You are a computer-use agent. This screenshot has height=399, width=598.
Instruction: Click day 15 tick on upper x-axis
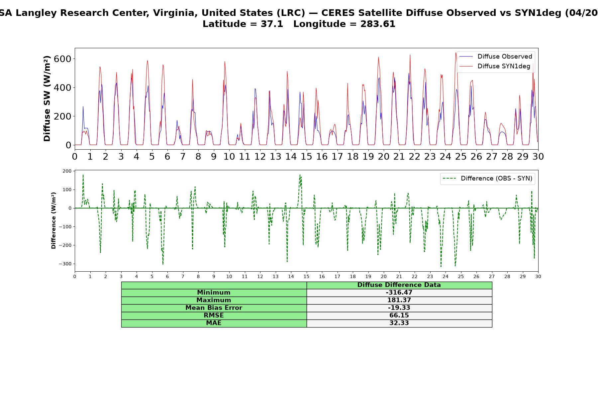pyautogui.click(x=306, y=156)
